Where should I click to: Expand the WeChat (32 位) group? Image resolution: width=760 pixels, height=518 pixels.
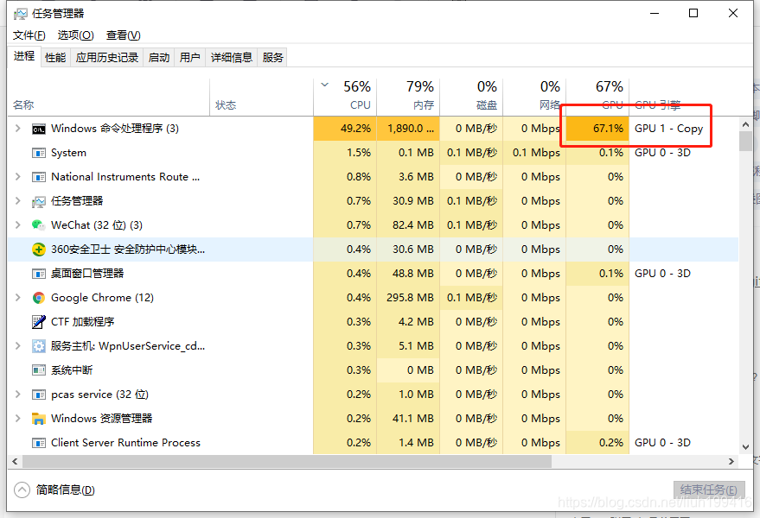point(18,225)
